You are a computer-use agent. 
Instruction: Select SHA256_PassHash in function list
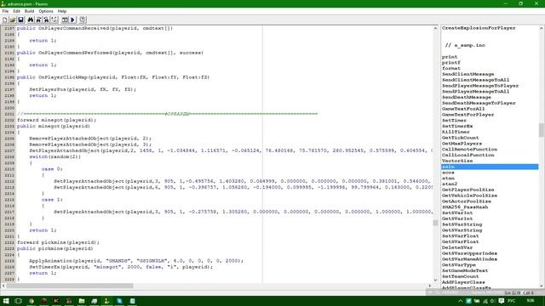pos(465,207)
